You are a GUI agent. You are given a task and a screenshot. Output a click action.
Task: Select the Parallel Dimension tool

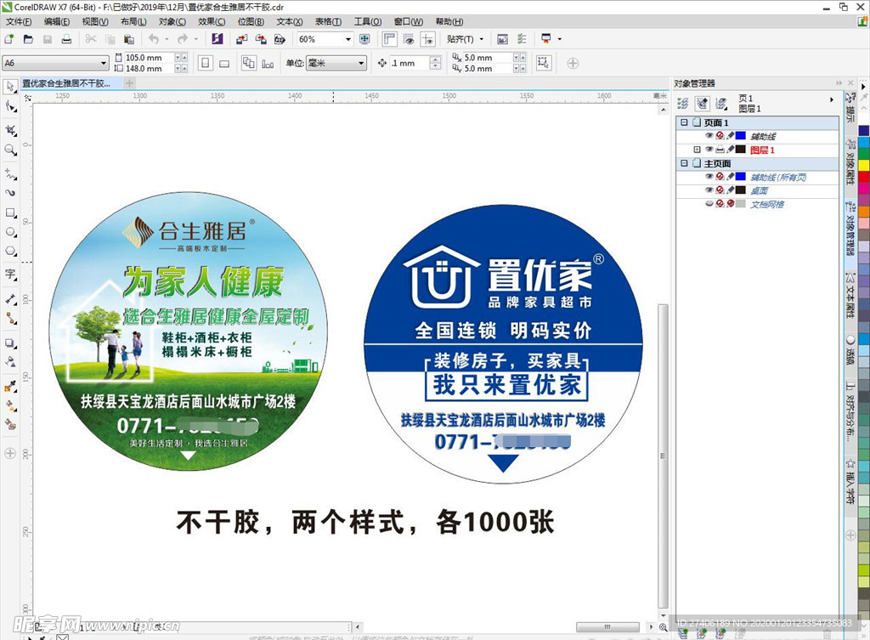coord(10,299)
